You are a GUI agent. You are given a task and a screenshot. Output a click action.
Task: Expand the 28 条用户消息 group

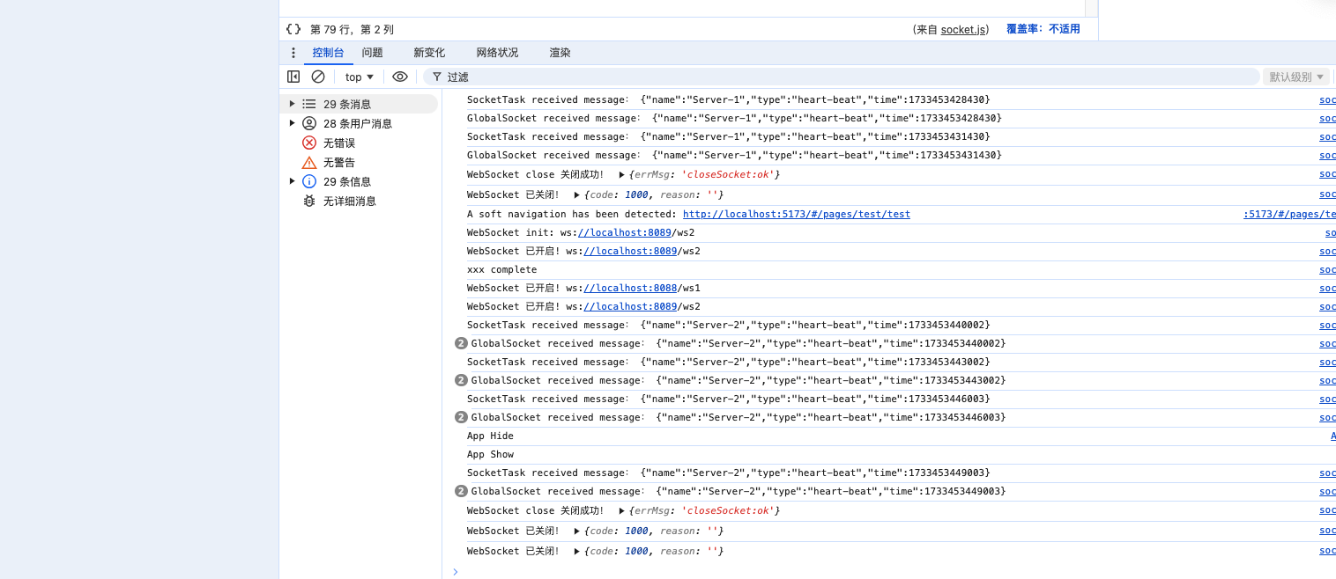(x=292, y=123)
